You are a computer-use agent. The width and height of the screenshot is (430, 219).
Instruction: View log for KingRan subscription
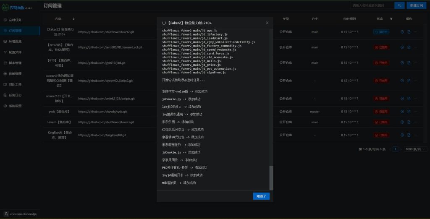click(x=409, y=135)
